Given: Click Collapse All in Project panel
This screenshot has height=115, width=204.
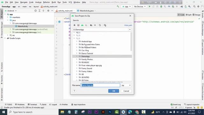Looking at the screenshot, I should tap(43, 11).
